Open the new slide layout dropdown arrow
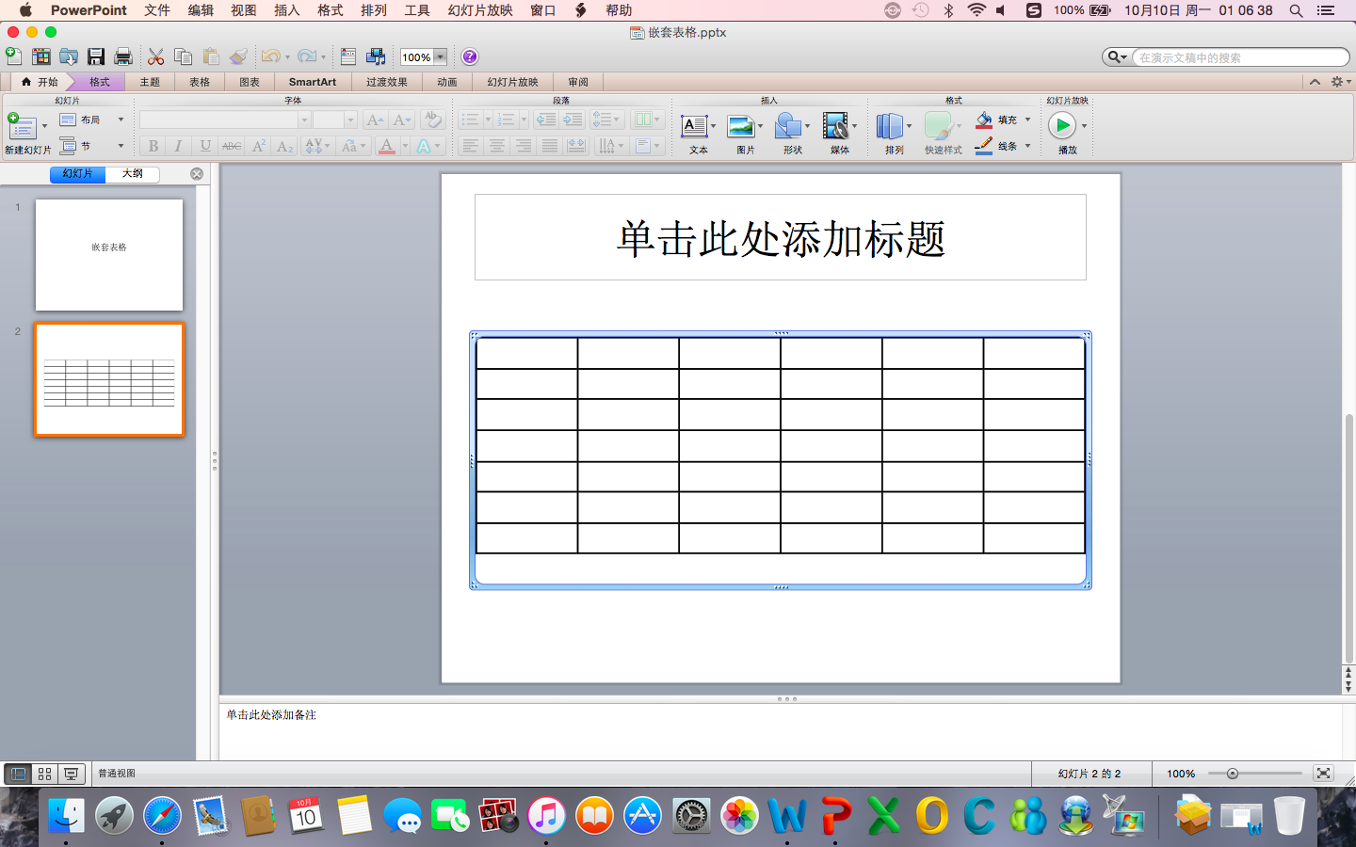1356x847 pixels. tap(44, 125)
